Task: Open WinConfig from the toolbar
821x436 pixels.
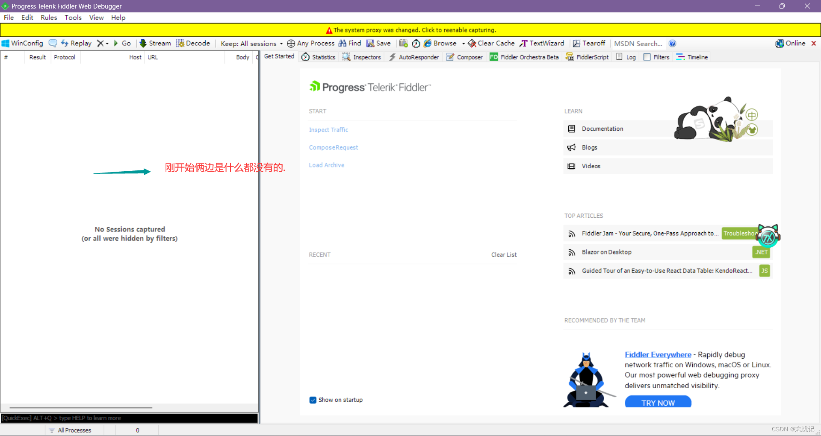Action: (23, 43)
